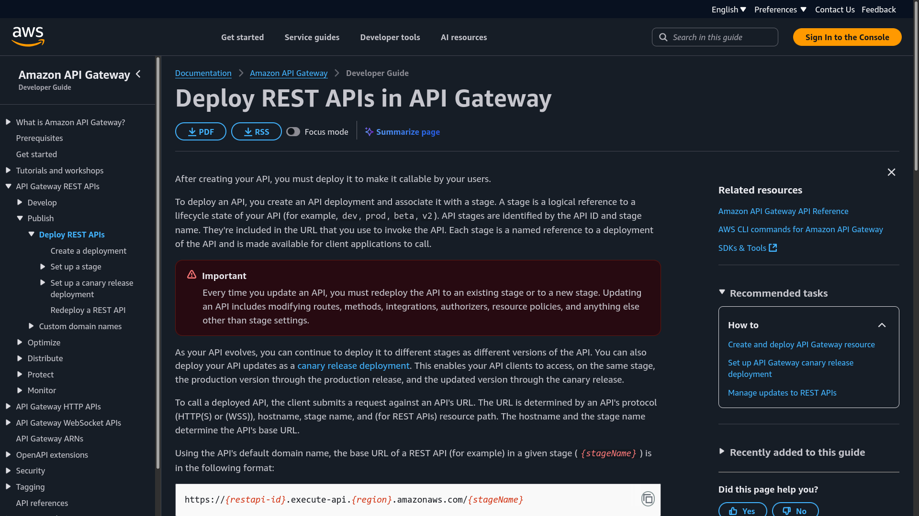
Task: Open the AWS logo home link
Action: pyautogui.click(x=28, y=37)
